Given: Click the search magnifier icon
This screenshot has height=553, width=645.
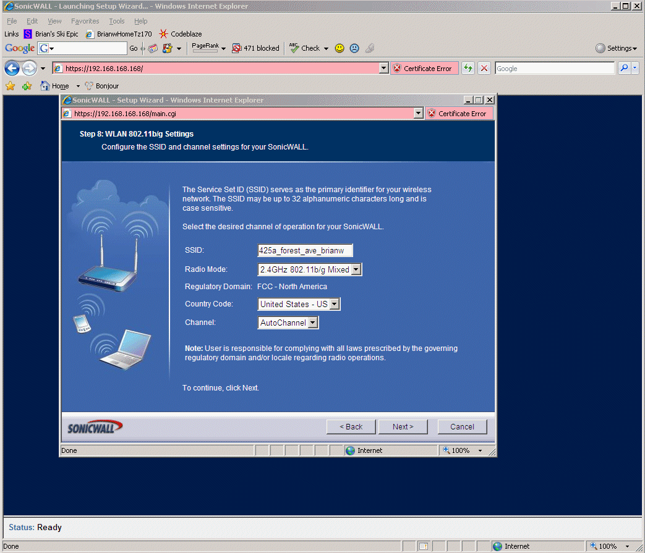Looking at the screenshot, I should coord(624,68).
